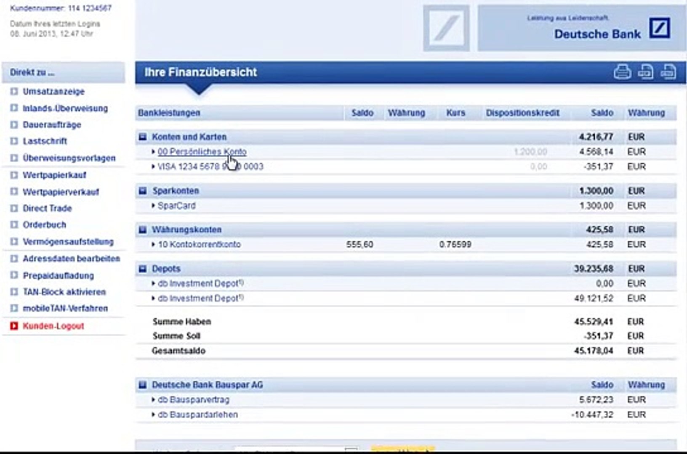The image size is (687, 454).
Task: Click the 1.300,00 balance in the SparCard row
Action: pyautogui.click(x=596, y=206)
